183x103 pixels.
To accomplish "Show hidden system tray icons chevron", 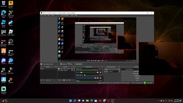I will pos(159,101).
